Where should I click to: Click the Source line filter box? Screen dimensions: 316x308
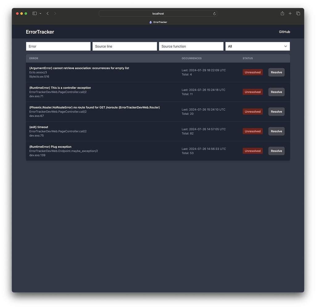point(124,46)
